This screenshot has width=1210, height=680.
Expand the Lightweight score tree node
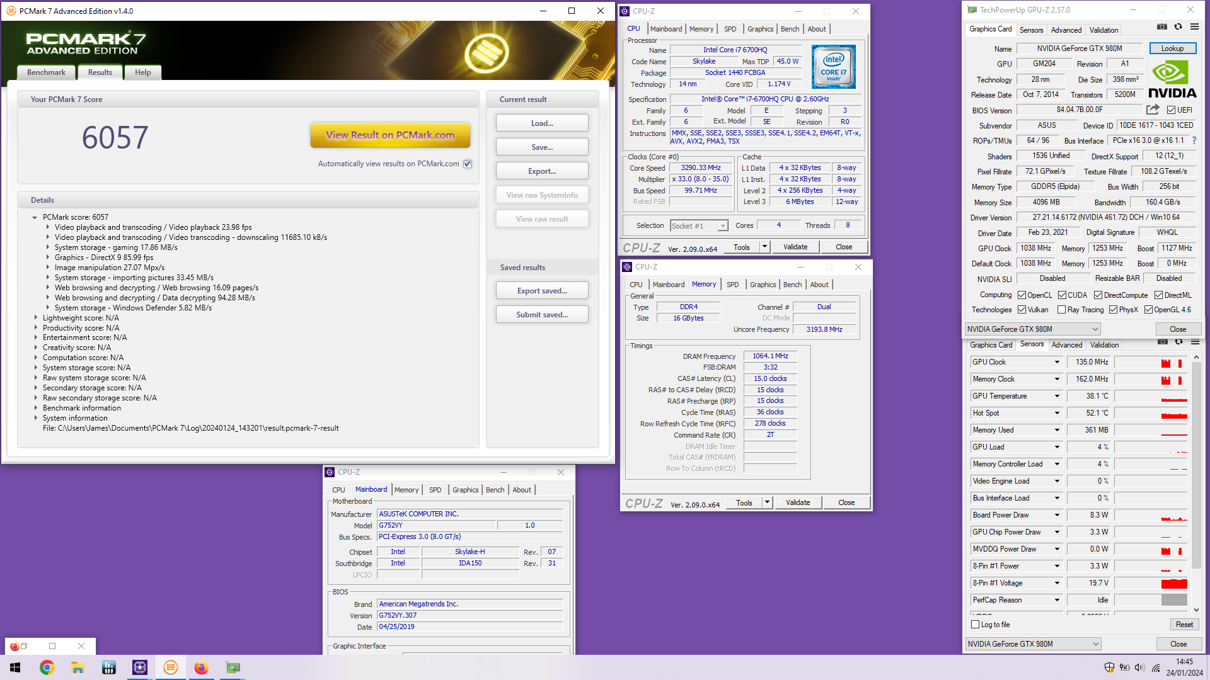tap(36, 318)
